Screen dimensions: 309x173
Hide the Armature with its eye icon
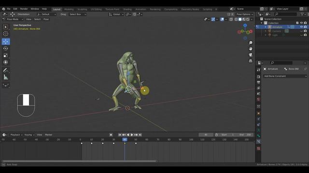(x=301, y=27)
